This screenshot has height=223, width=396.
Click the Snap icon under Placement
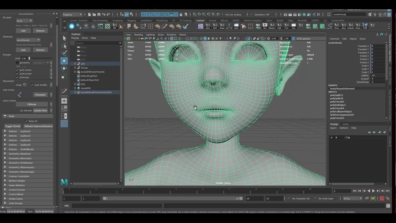25,85
